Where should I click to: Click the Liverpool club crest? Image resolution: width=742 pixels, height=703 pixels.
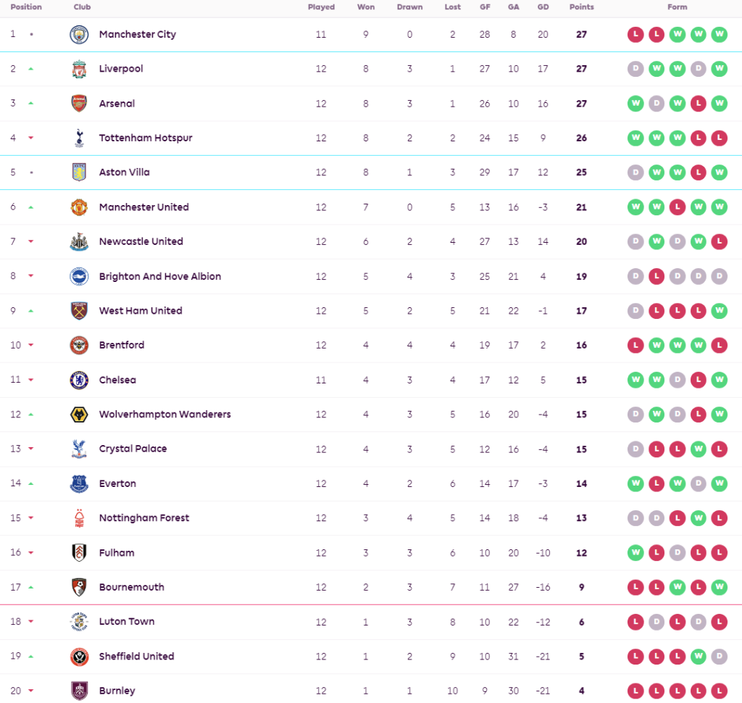tap(79, 69)
